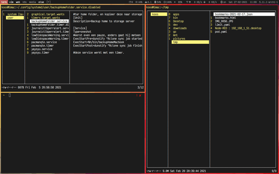
Task: Open the downloads folder
Action: (x=180, y=28)
